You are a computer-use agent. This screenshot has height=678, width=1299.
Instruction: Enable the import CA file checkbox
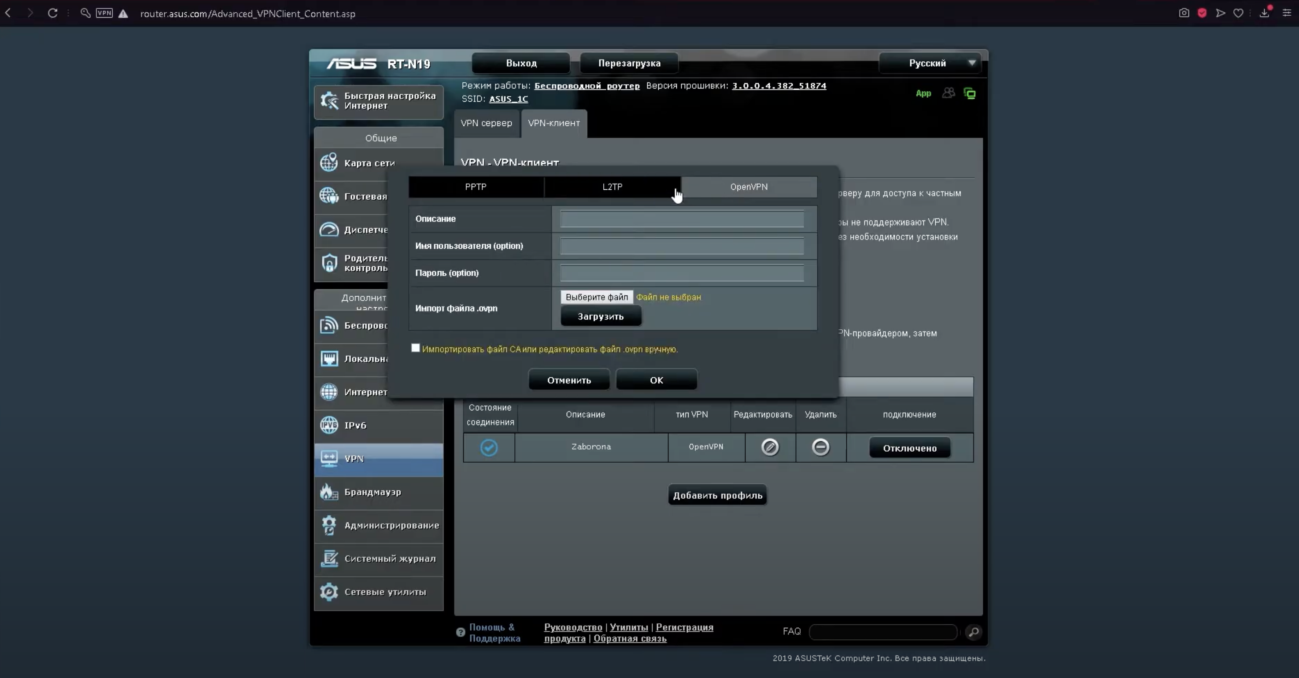pyautogui.click(x=416, y=348)
